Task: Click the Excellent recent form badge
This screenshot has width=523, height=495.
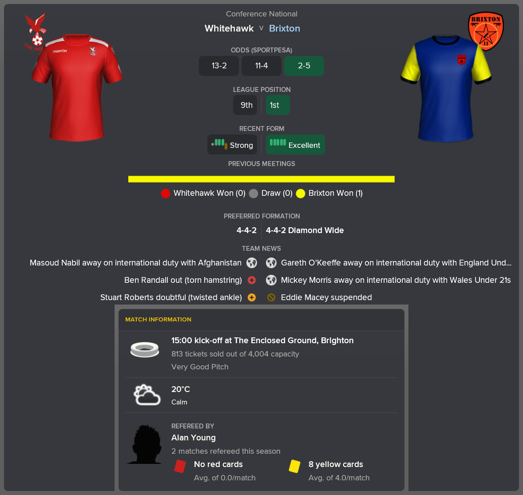Action: [295, 144]
